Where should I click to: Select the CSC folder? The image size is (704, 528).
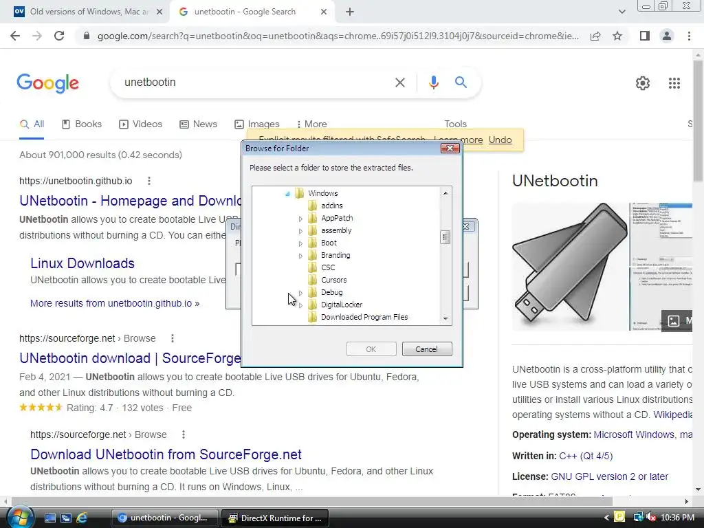click(x=328, y=267)
